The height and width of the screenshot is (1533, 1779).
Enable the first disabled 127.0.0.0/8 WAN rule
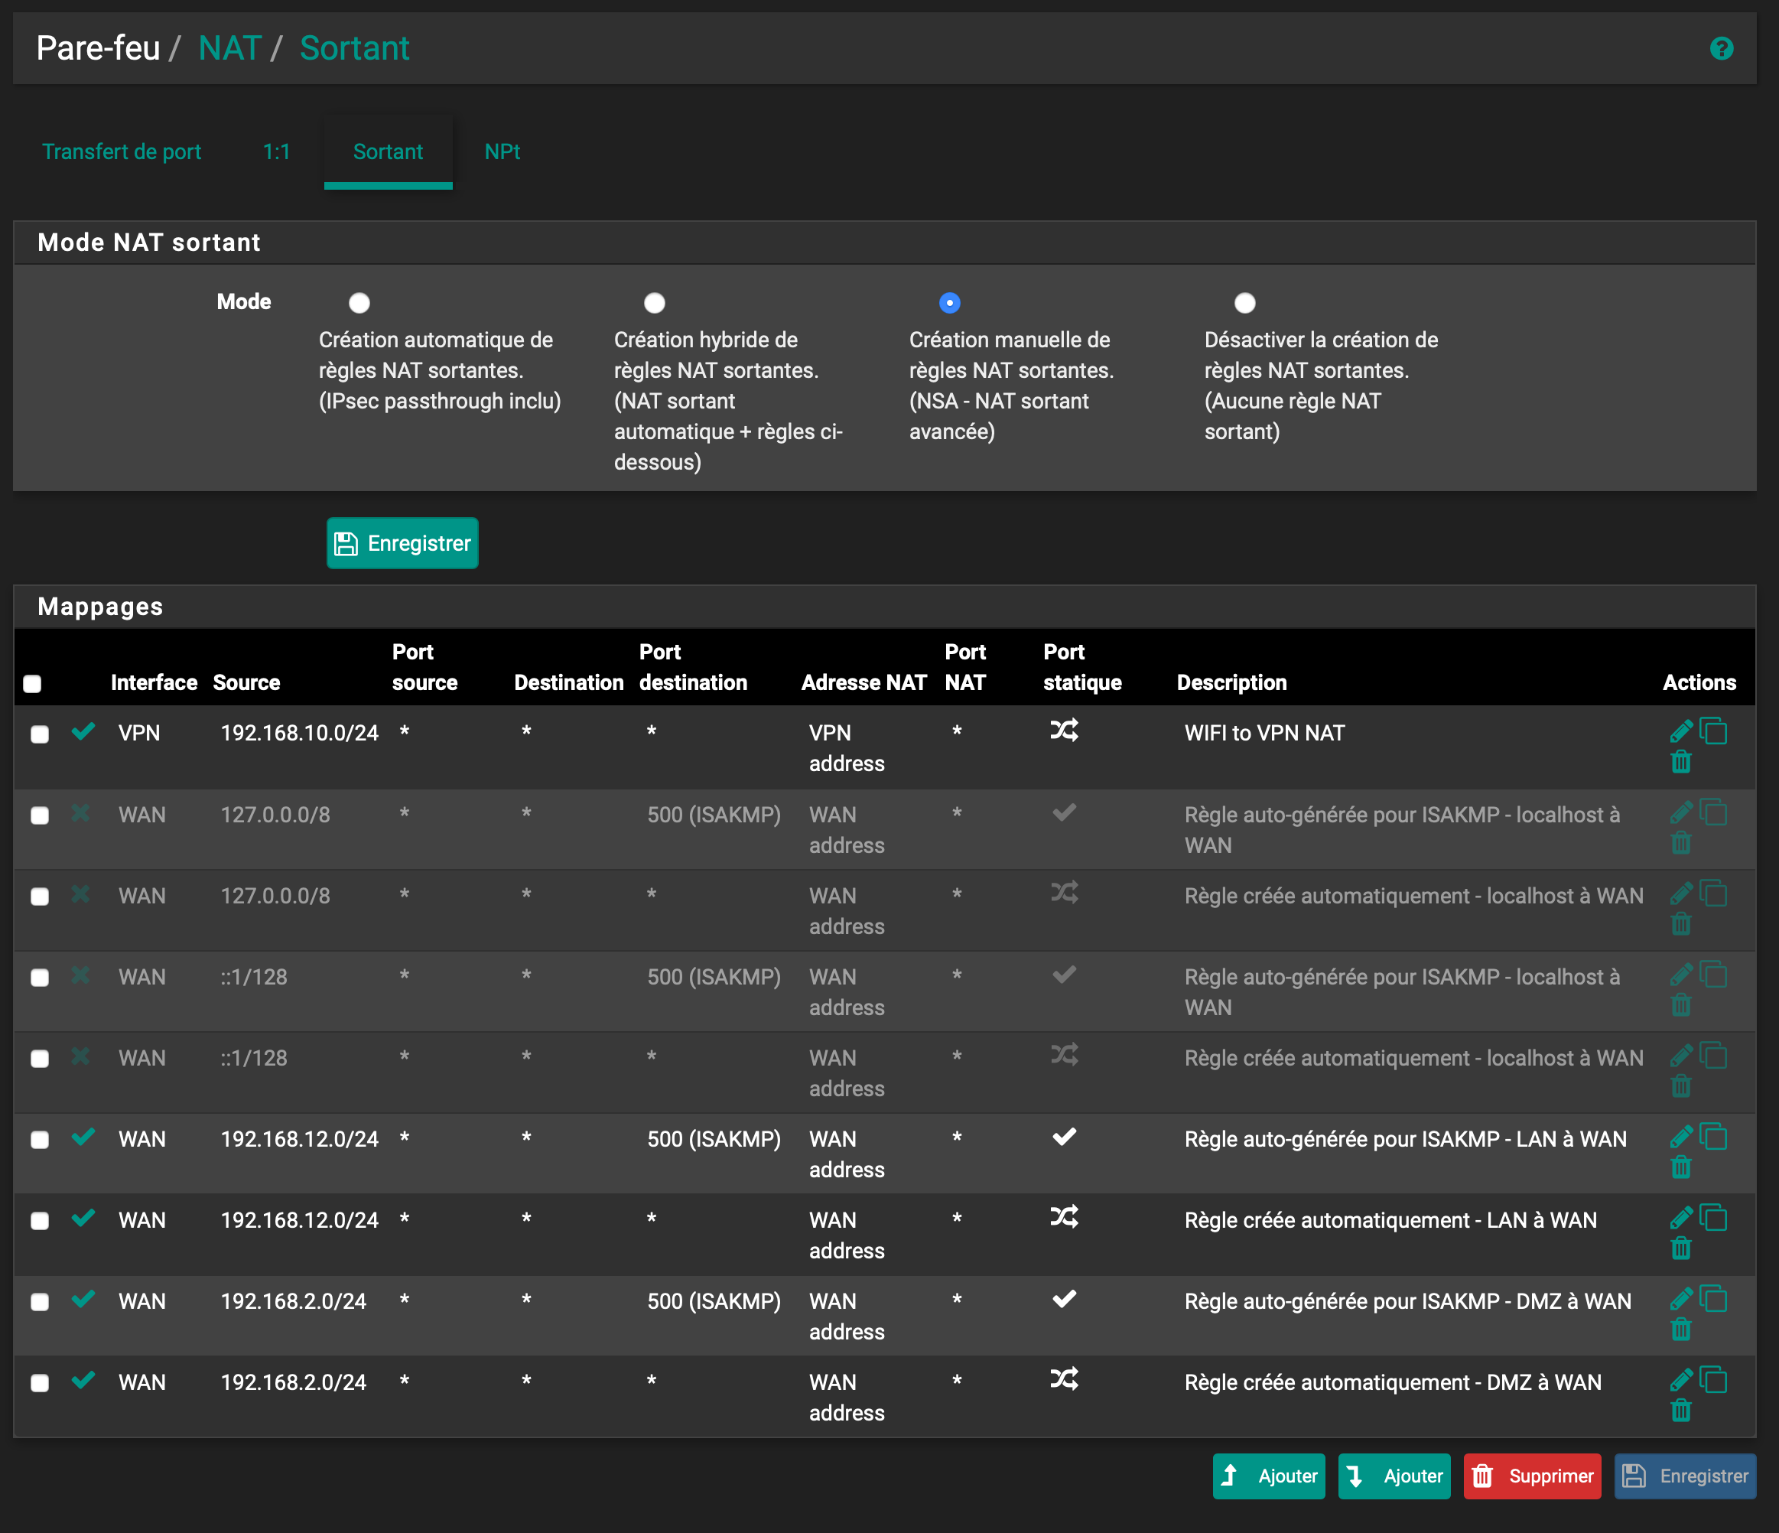pyautogui.click(x=81, y=813)
